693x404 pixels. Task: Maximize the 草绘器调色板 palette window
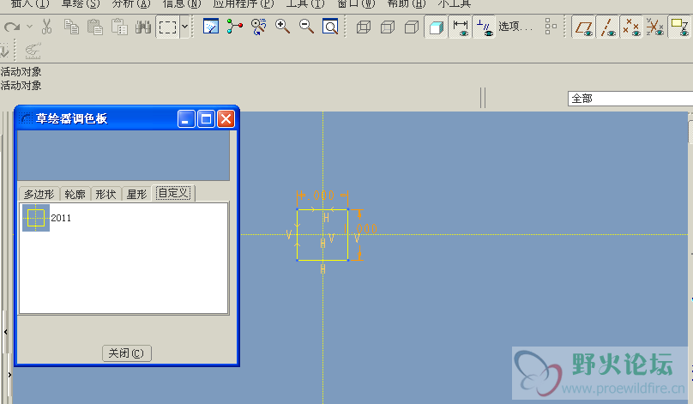(206, 119)
